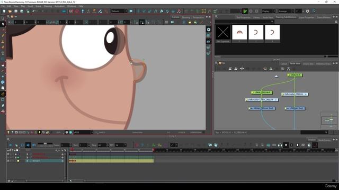Adjust the thumbnail size slider in the Drawing Substitutions panel

click(327, 56)
